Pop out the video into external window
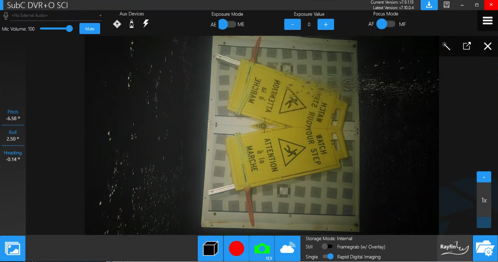This screenshot has width=498, height=262. coord(467,46)
